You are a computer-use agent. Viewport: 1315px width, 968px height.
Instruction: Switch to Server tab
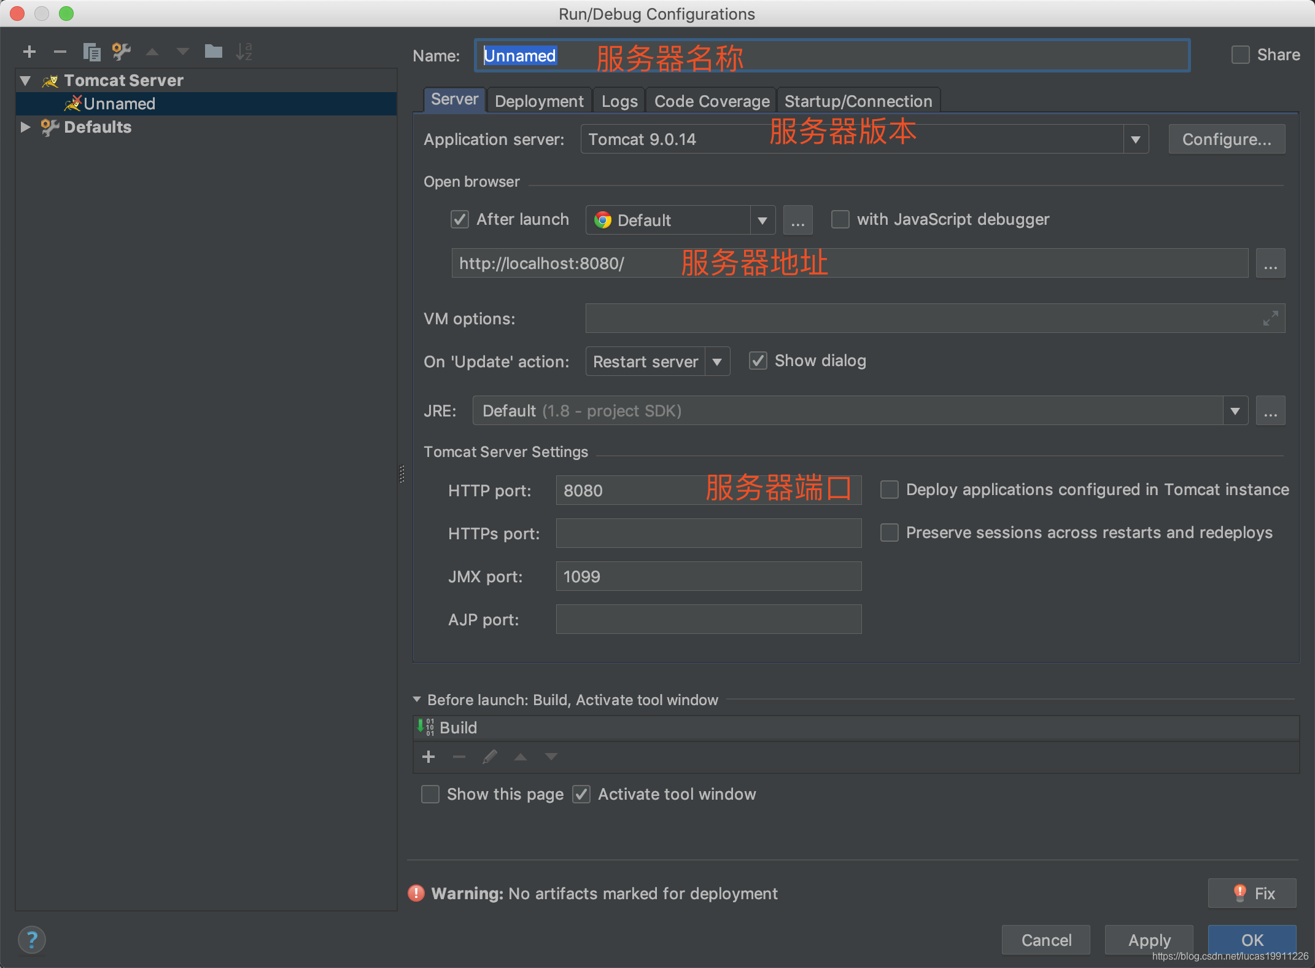click(454, 100)
